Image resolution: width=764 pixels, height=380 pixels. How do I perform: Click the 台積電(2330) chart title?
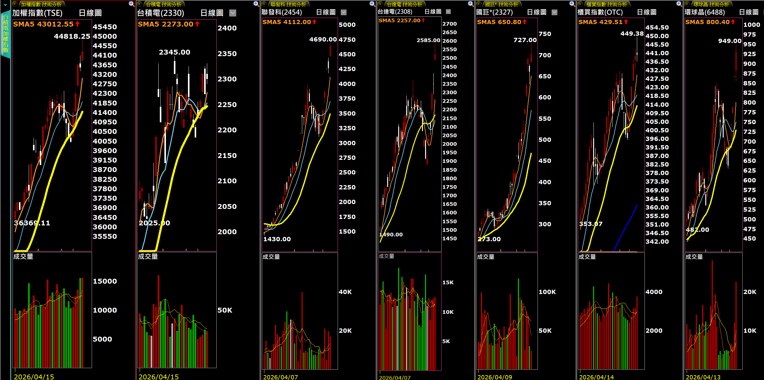(160, 13)
